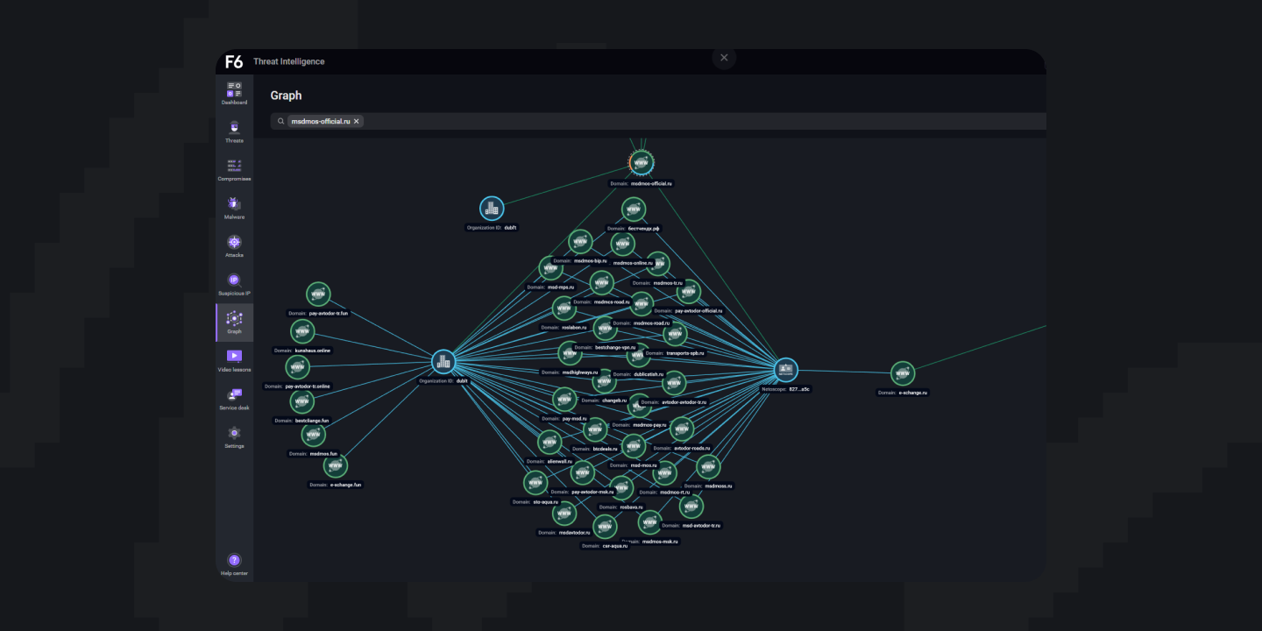Select the msdmos-official.ru domain node
Viewport: 1262px width, 631px height.
pos(642,163)
